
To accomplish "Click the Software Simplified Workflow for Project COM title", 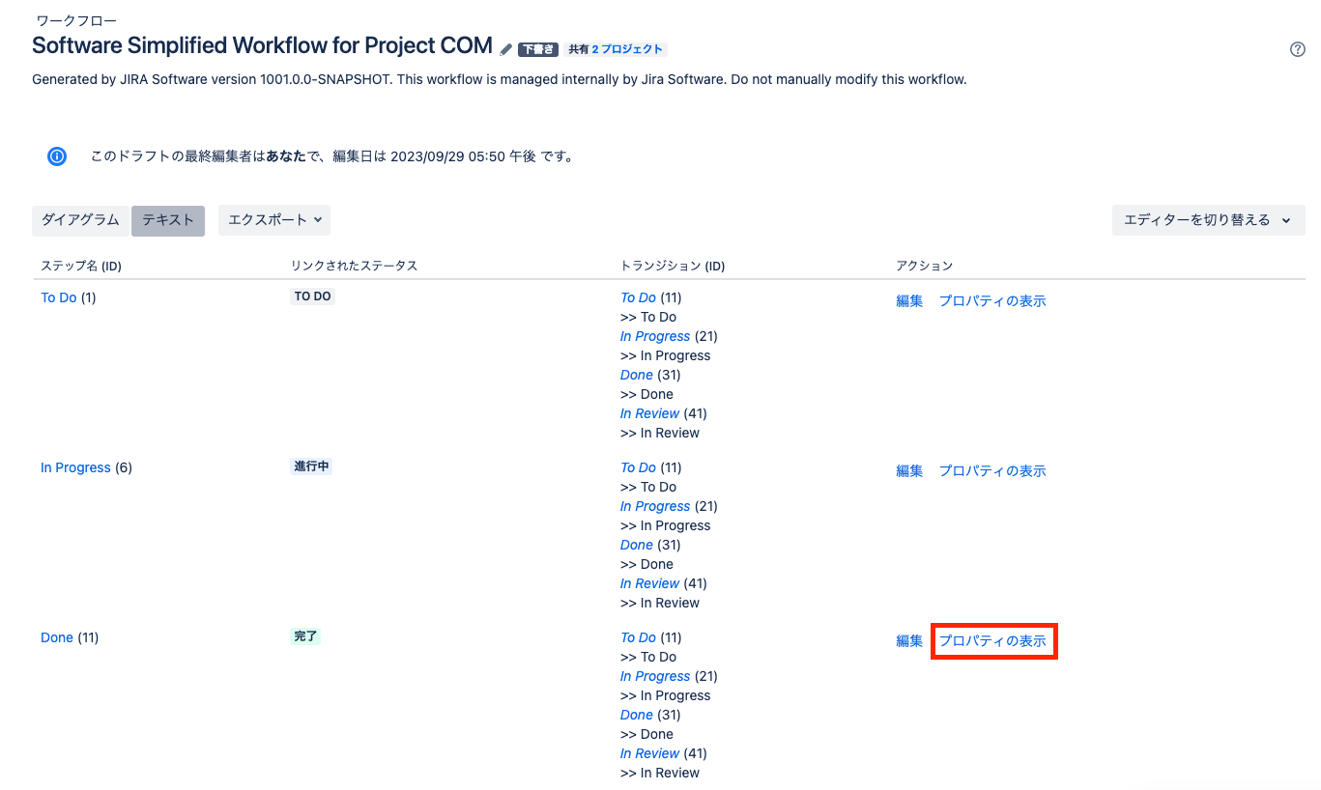I will point(263,45).
